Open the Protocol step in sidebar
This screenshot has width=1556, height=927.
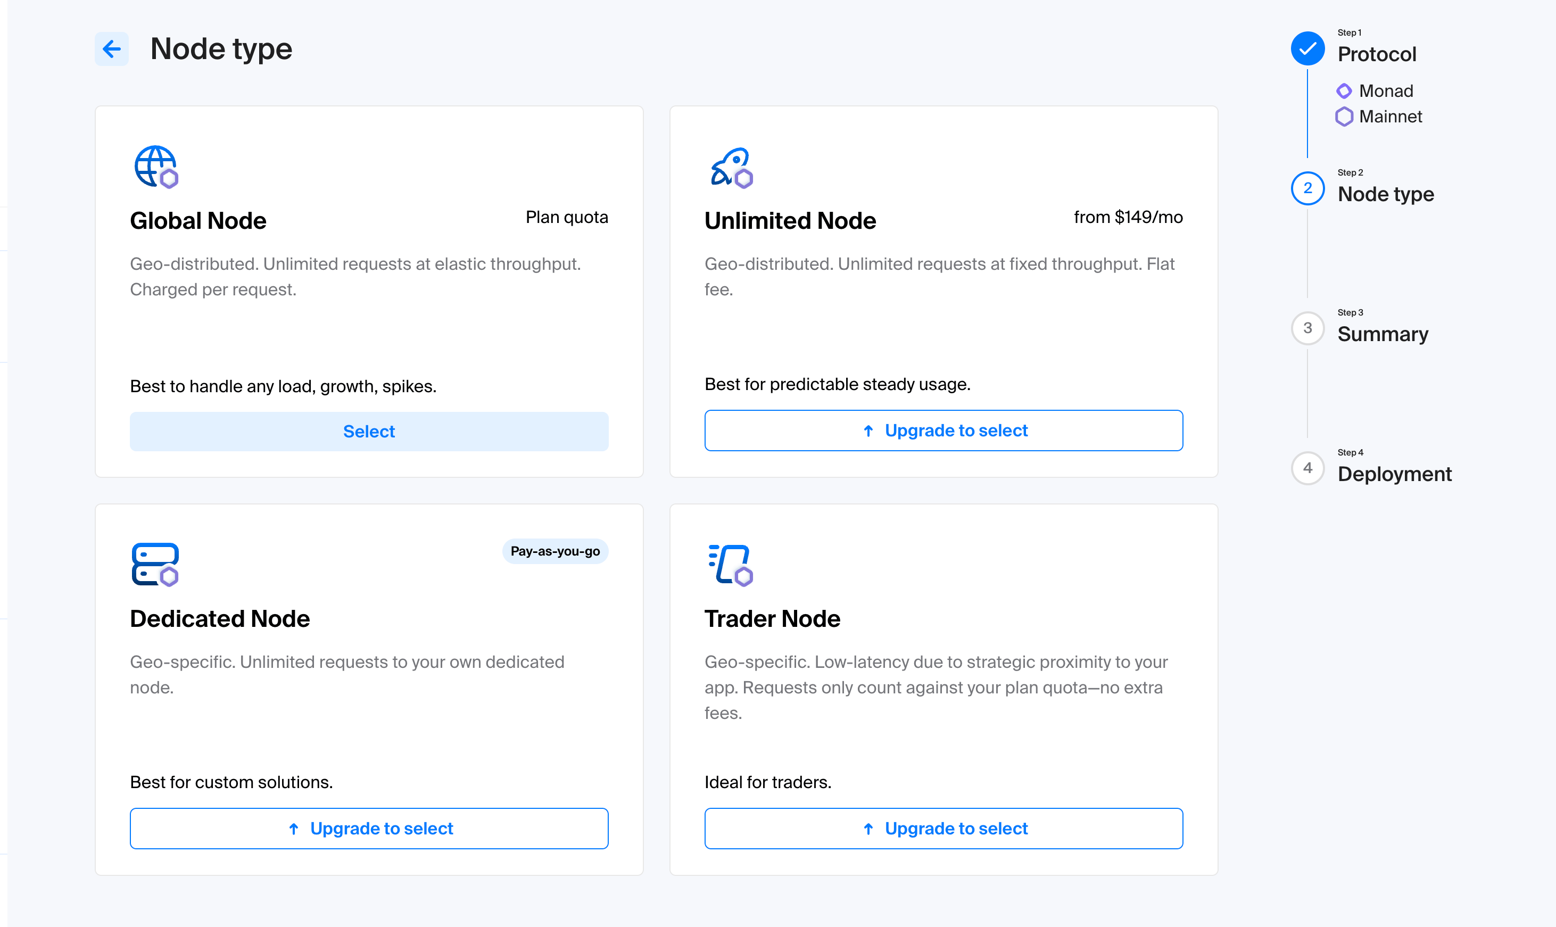1376,54
